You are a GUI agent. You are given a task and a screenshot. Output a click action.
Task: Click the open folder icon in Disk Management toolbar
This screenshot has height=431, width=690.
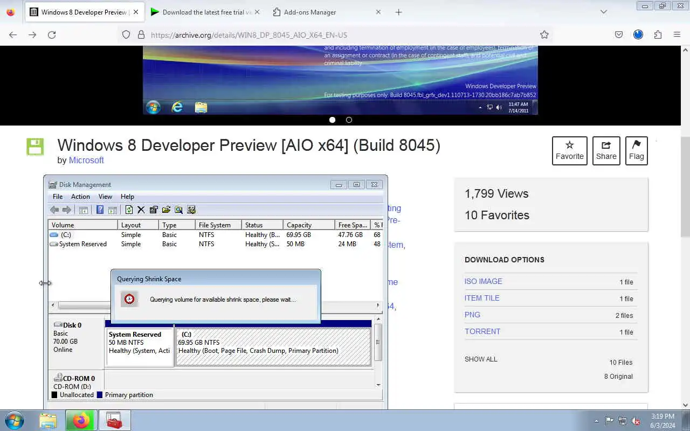(166, 210)
